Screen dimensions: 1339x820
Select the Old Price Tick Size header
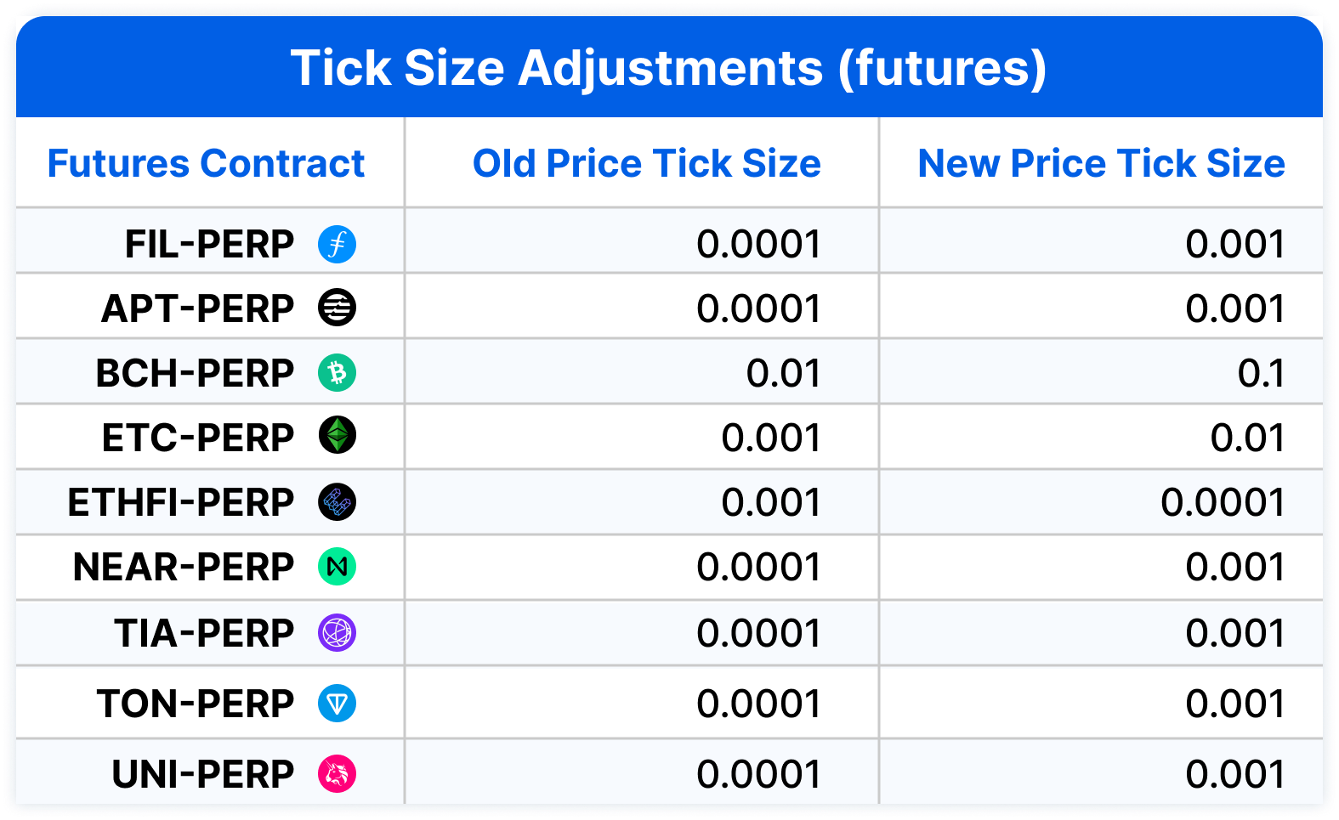tap(646, 163)
